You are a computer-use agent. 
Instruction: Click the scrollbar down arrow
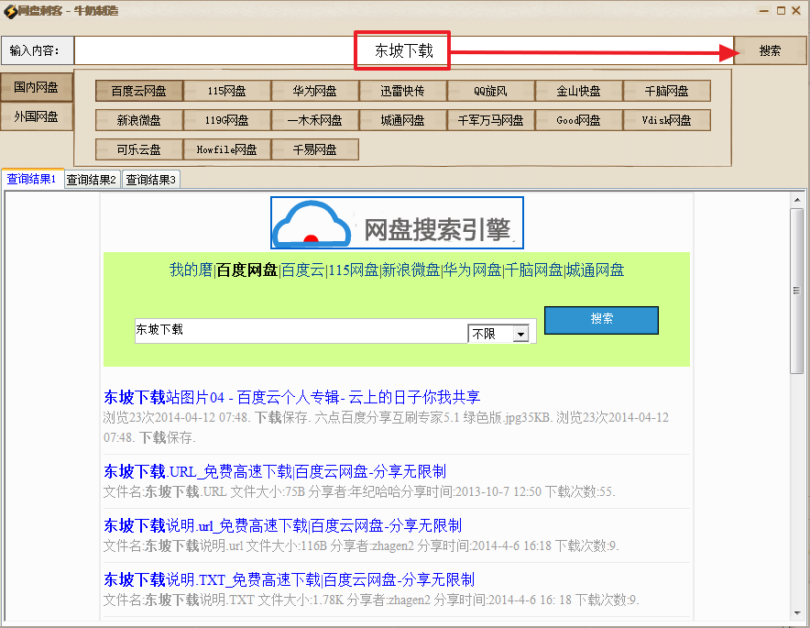[x=797, y=613]
